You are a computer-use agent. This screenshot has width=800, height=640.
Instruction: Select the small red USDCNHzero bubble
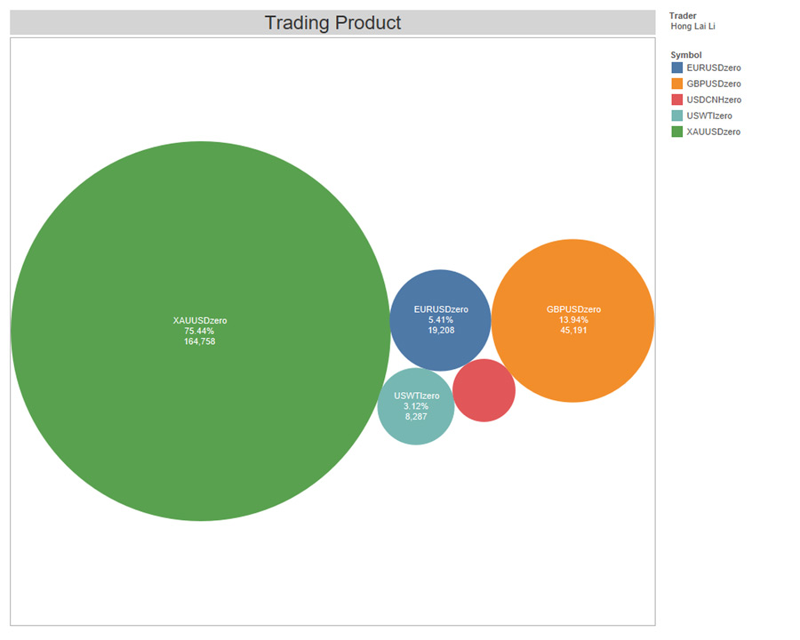(x=484, y=391)
